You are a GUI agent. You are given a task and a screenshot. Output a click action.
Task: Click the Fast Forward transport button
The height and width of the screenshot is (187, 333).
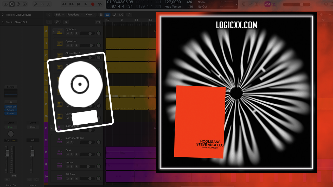[x=72, y=4]
